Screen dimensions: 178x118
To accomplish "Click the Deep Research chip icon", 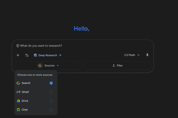I will point(35,55).
